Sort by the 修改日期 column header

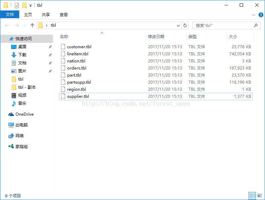pyautogui.click(x=166, y=36)
